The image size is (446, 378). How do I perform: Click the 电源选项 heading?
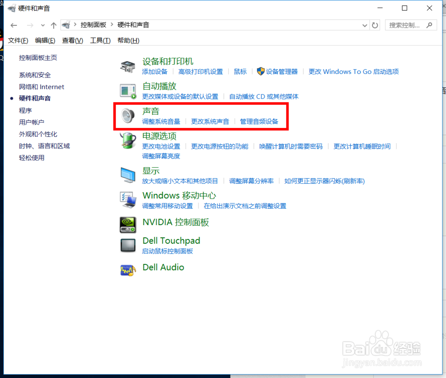(x=159, y=136)
